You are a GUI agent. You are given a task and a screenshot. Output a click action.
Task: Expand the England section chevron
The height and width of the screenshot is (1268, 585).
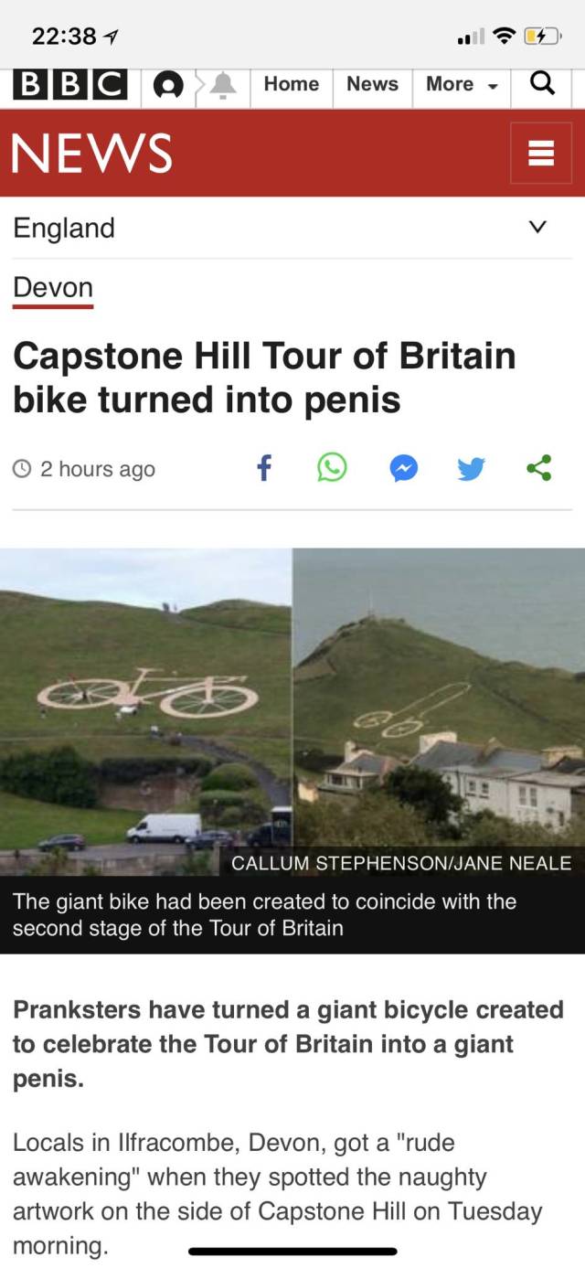click(538, 227)
